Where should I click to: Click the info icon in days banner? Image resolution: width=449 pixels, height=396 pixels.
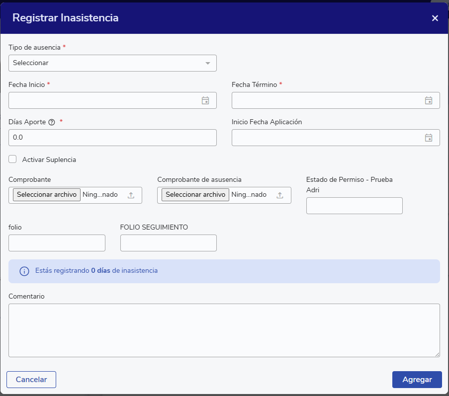point(24,271)
